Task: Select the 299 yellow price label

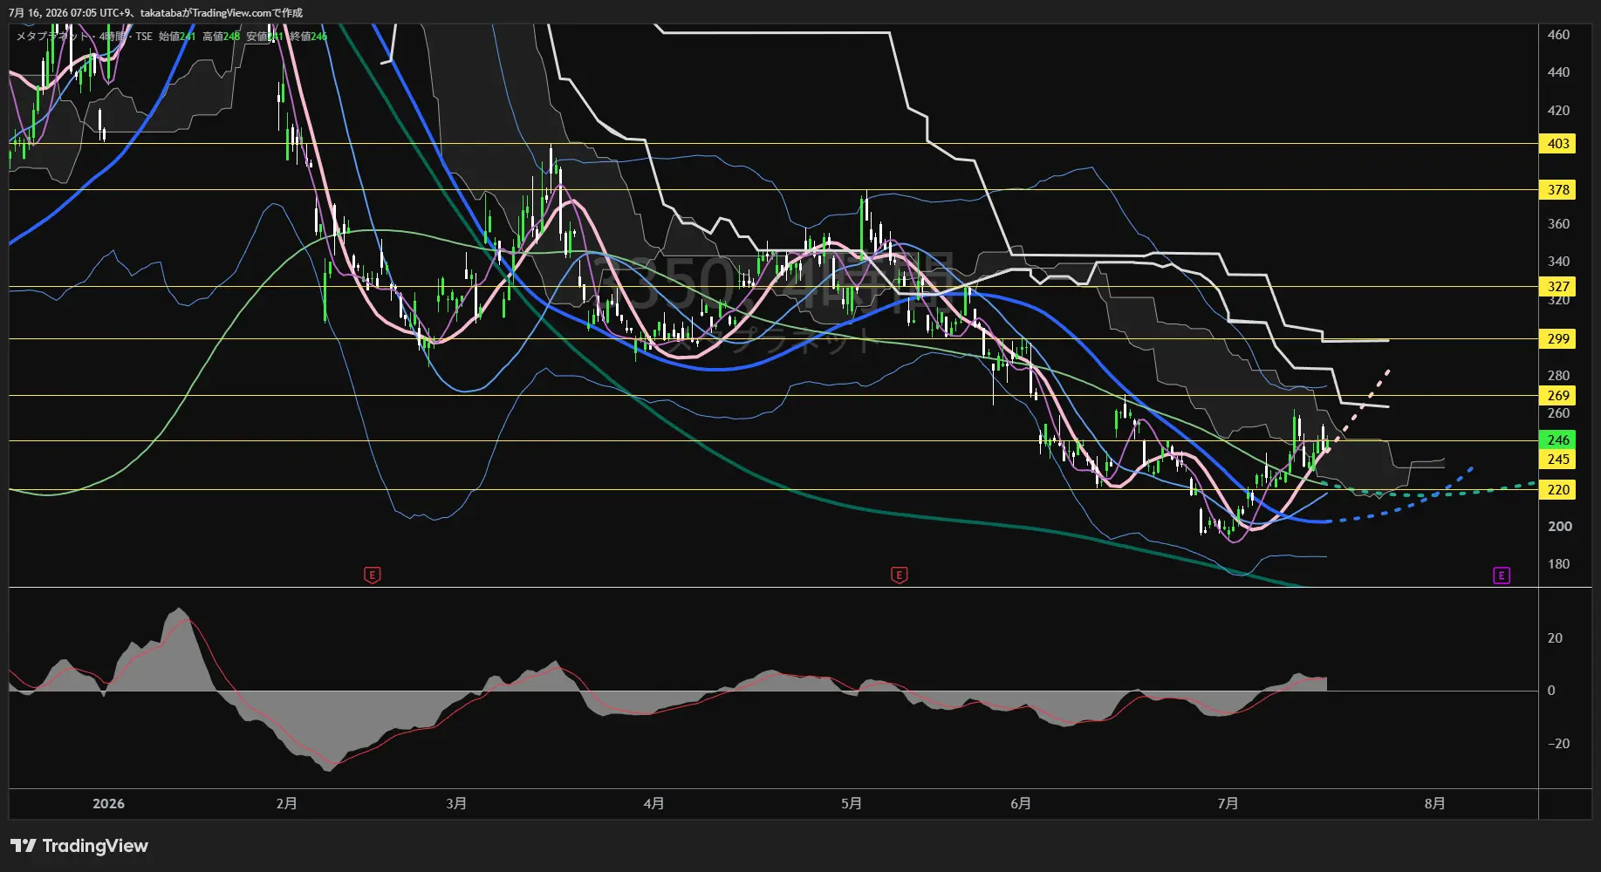Action: click(x=1558, y=339)
